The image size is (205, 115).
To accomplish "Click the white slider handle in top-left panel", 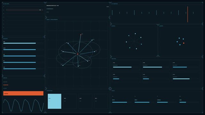I will (40, 10).
